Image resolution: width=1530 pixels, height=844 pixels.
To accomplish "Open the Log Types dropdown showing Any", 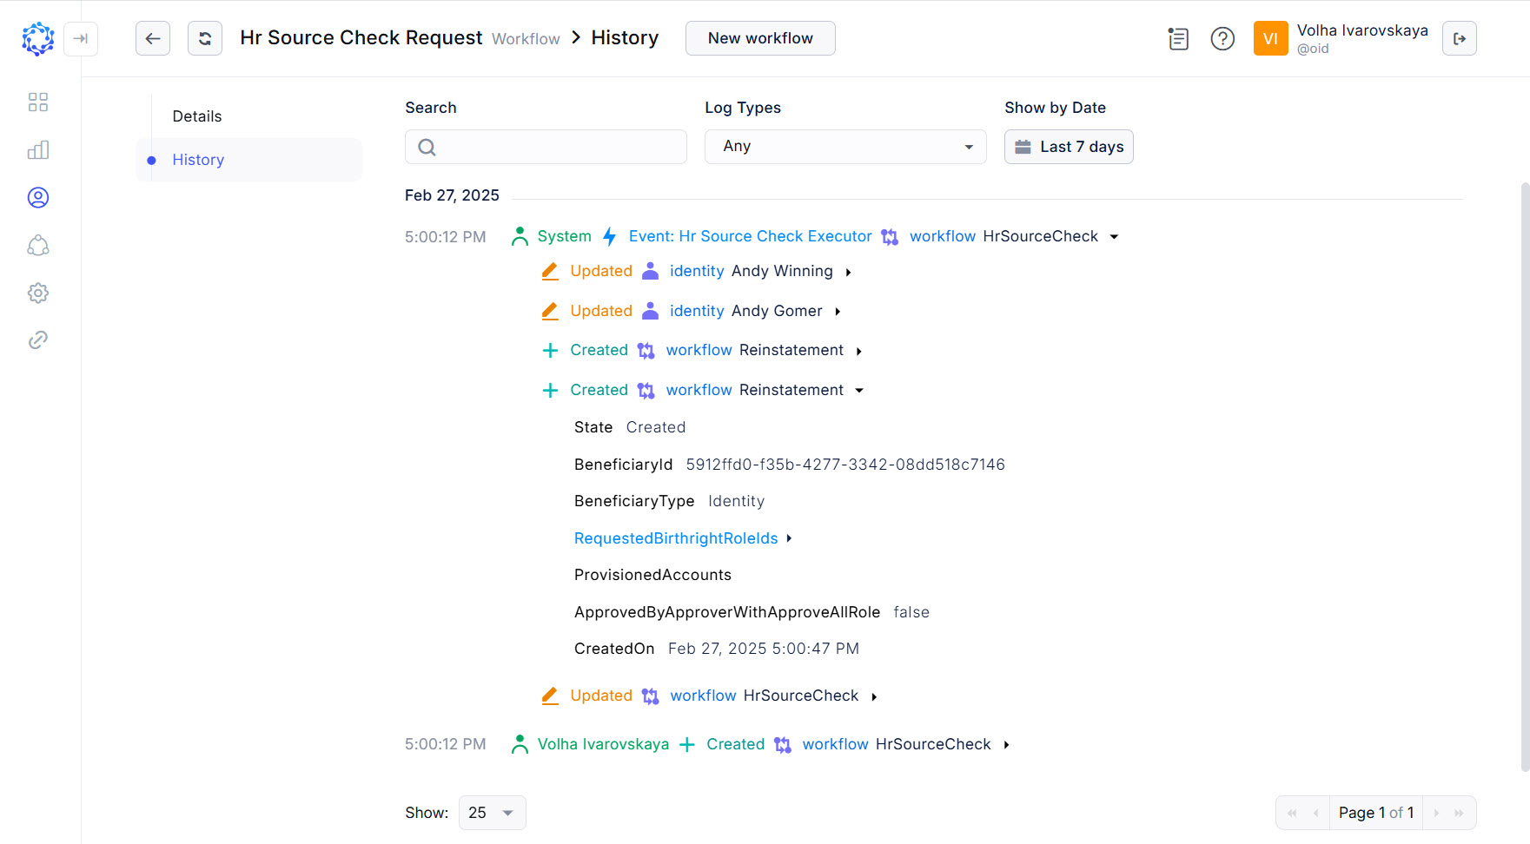I will pyautogui.click(x=844, y=146).
